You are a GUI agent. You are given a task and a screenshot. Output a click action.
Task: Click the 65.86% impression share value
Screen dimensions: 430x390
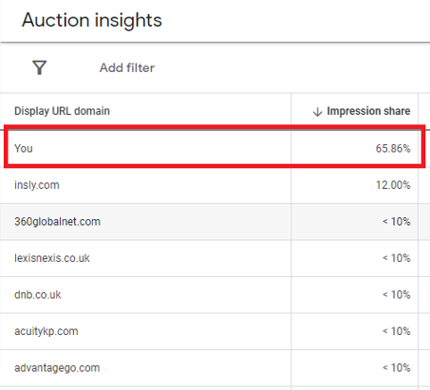[393, 148]
